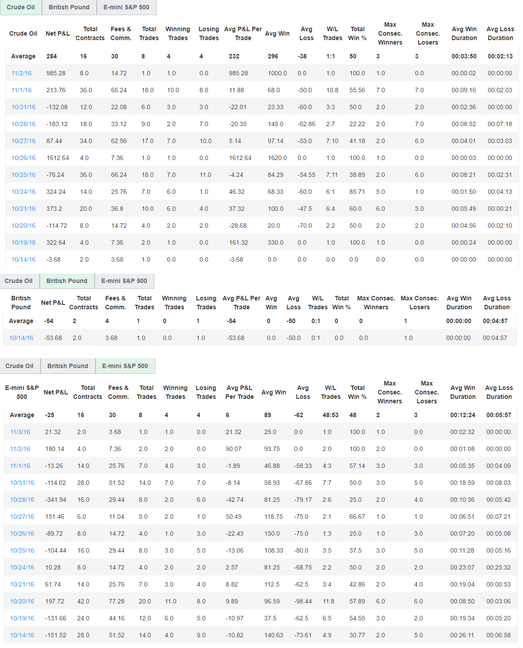The height and width of the screenshot is (648, 523).
Task: Open Crude Oil trades for 11/2/16
Action: (x=22, y=73)
